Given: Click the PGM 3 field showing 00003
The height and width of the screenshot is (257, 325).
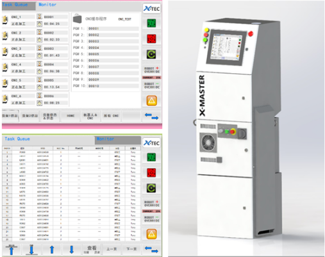Looking at the screenshot, I should point(113,41).
